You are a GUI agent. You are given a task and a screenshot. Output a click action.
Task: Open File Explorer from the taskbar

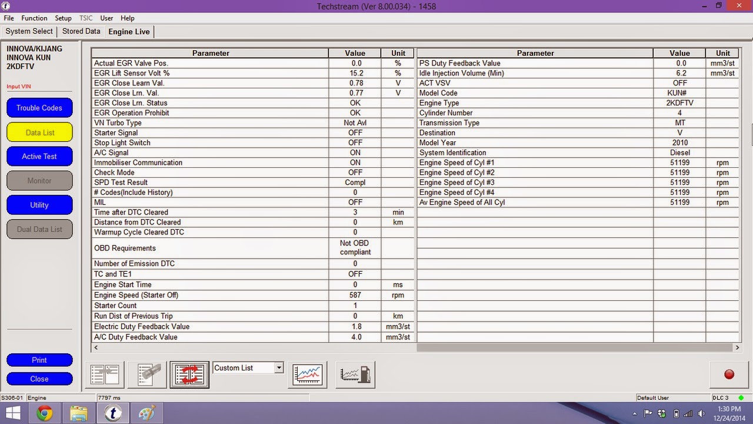point(78,413)
